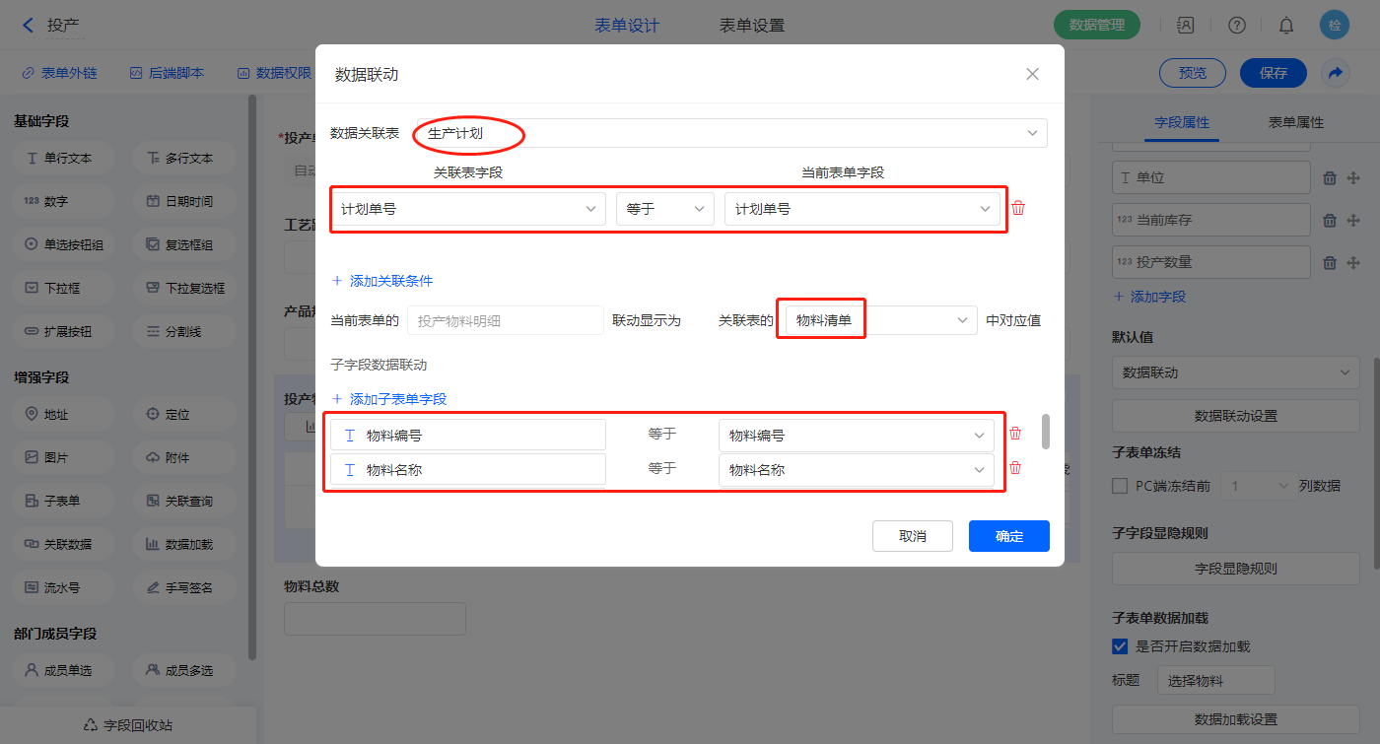Close the 数据联动 dialog
The height and width of the screenshot is (744, 1380).
pyautogui.click(x=1032, y=74)
